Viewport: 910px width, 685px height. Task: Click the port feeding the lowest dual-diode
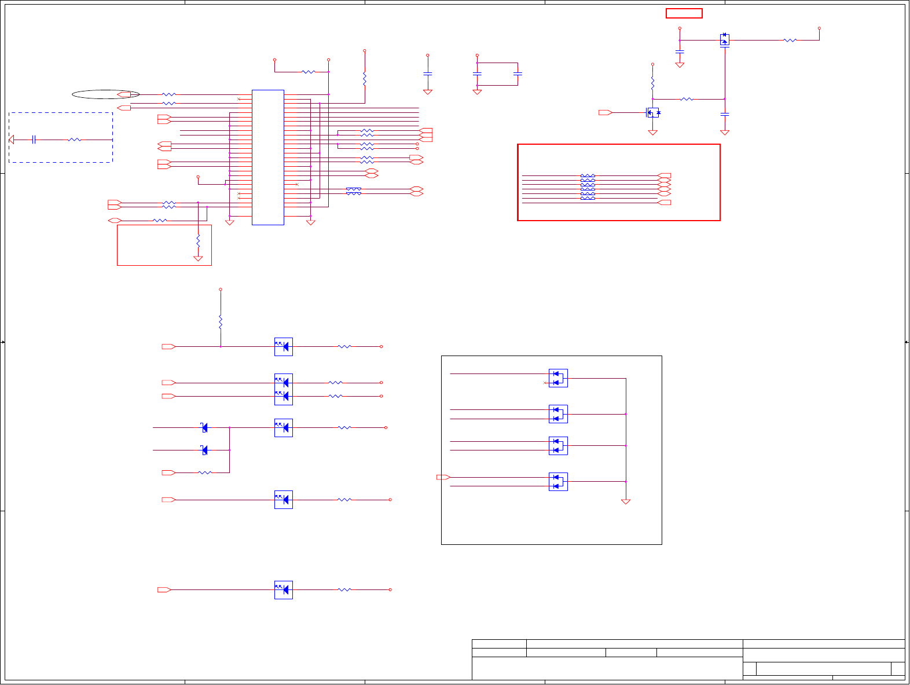coord(443,477)
